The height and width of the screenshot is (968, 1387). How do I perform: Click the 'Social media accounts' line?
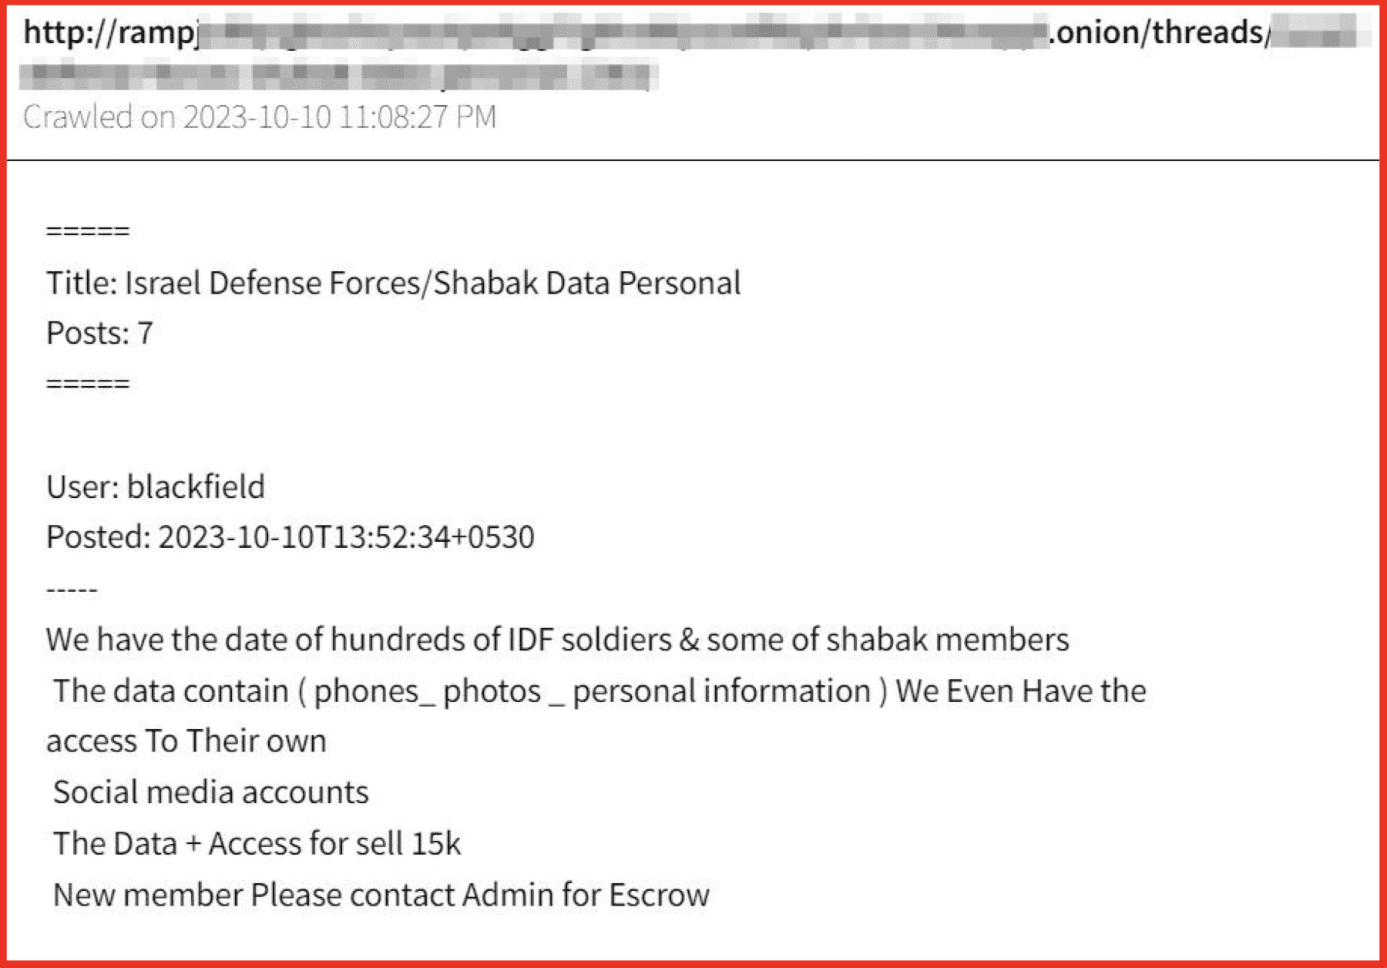click(x=211, y=793)
